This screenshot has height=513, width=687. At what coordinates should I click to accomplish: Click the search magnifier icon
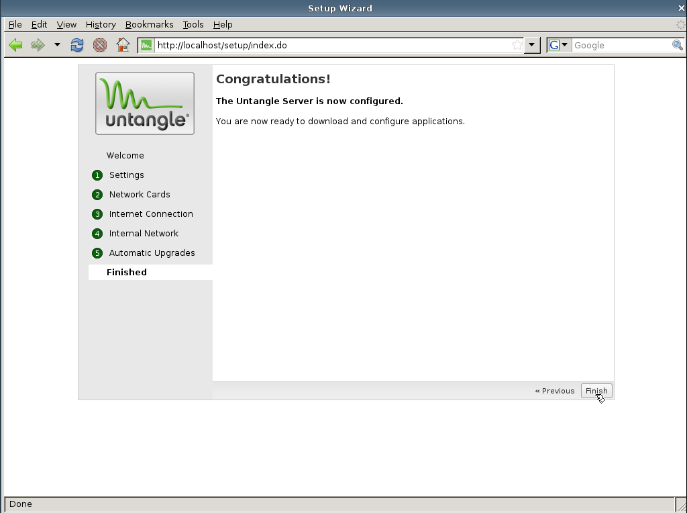678,45
